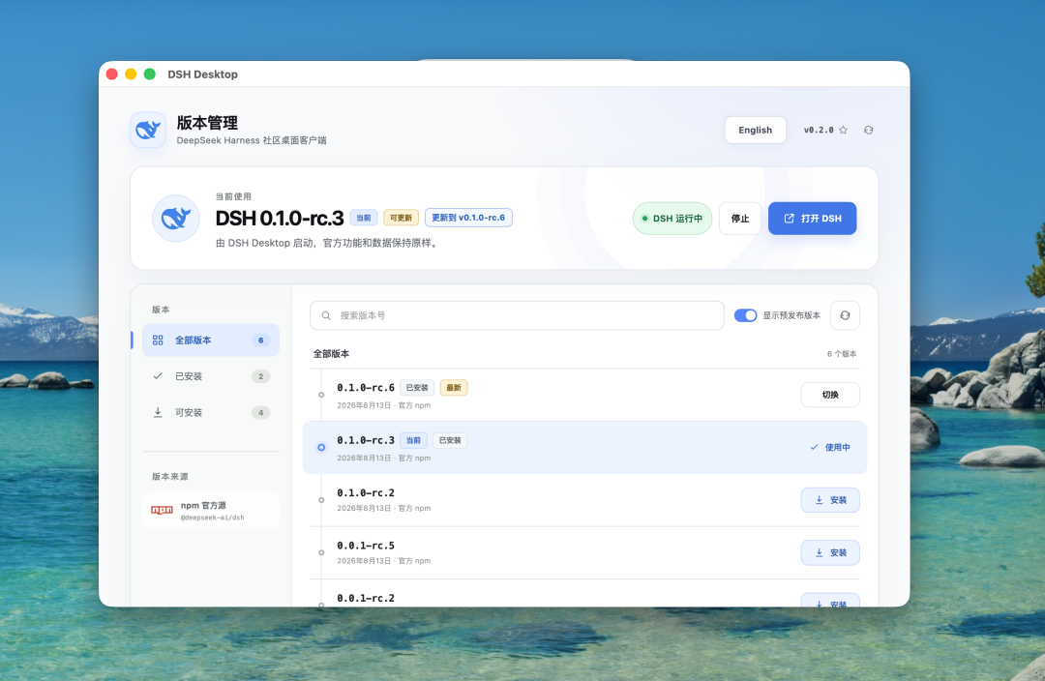The height and width of the screenshot is (681, 1045).
Task: Click the large whale icon in current version card
Action: (x=176, y=218)
